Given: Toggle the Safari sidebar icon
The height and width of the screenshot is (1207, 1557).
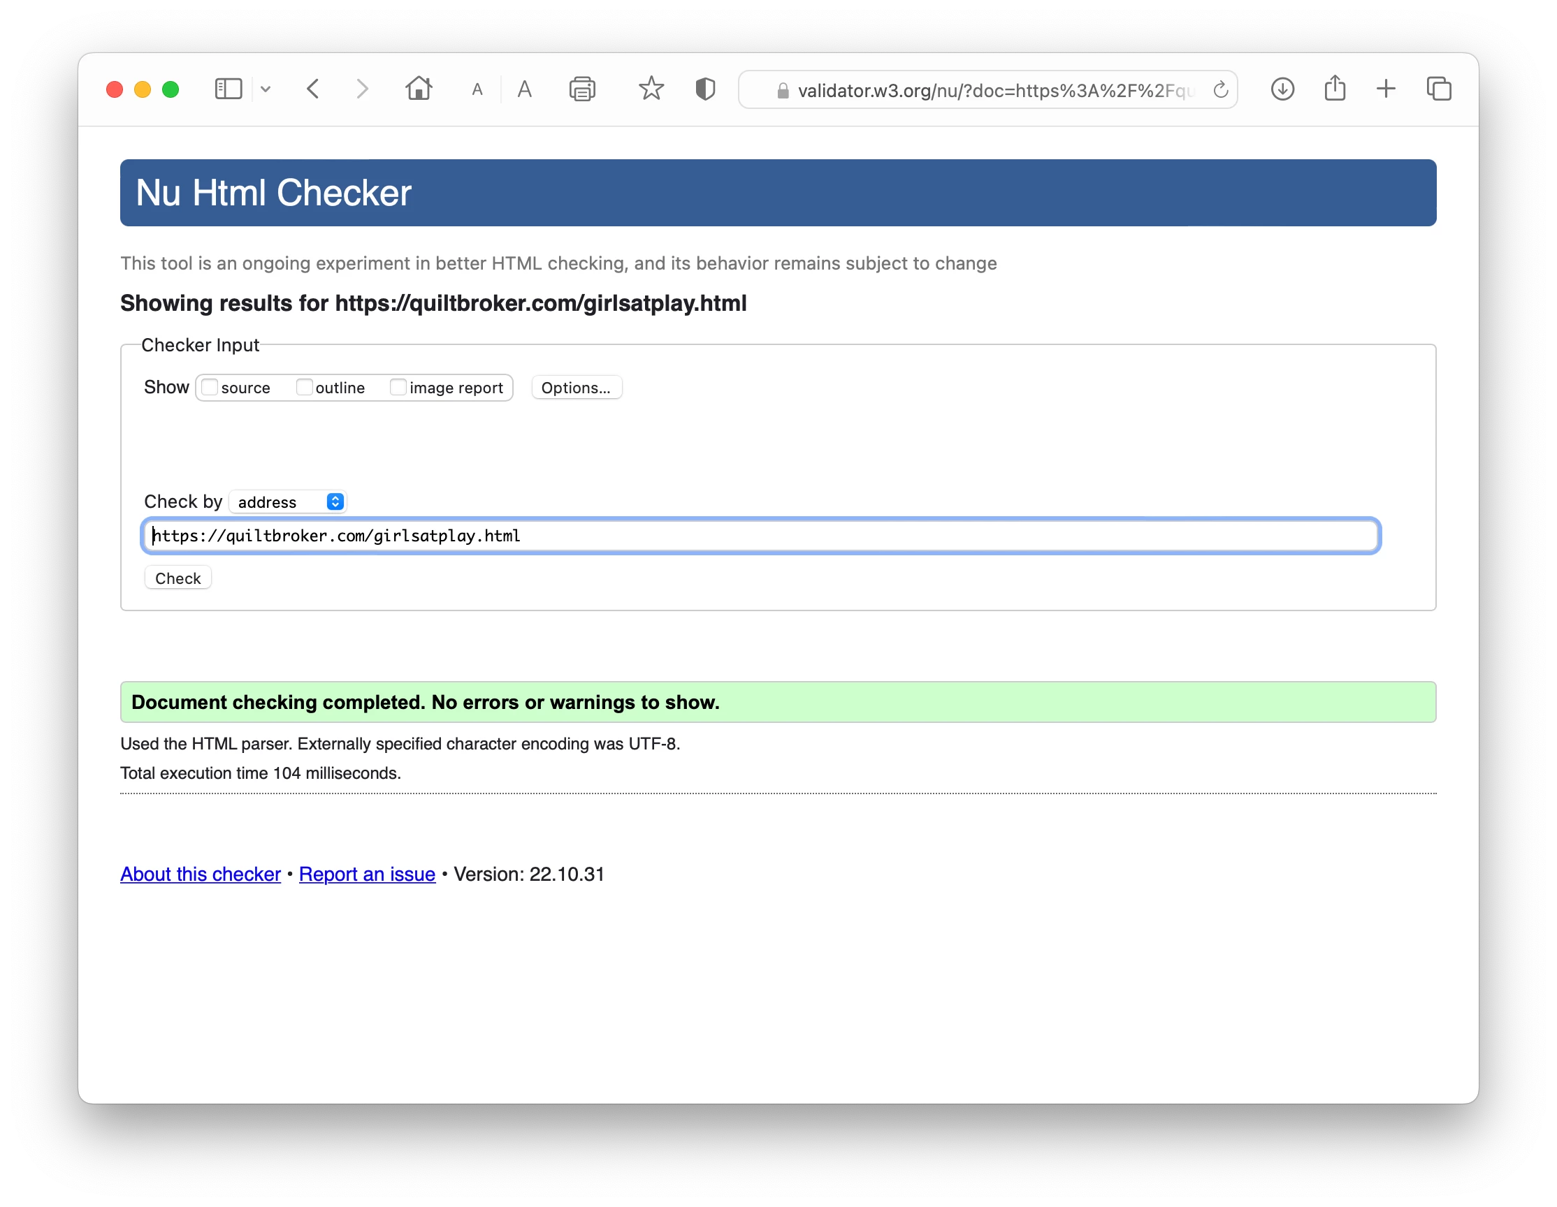Looking at the screenshot, I should 228,89.
